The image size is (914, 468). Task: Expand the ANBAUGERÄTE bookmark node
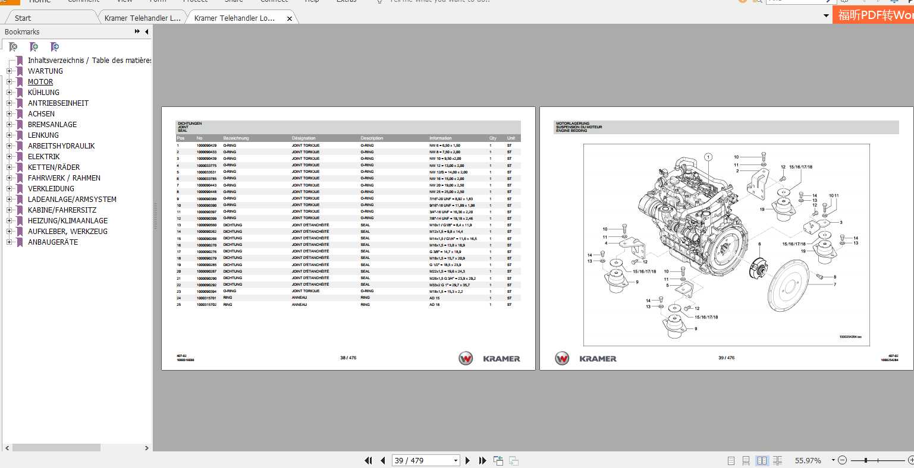tap(9, 242)
